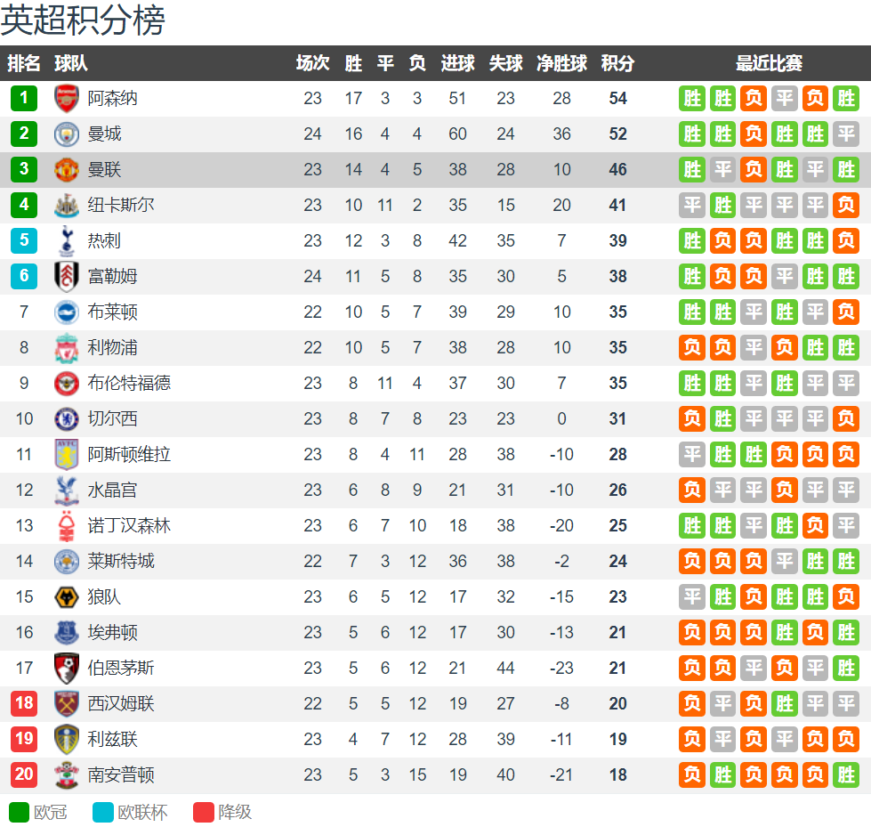Click the Chelsea club crest icon
Screen dimensions: 871x827
[67, 419]
